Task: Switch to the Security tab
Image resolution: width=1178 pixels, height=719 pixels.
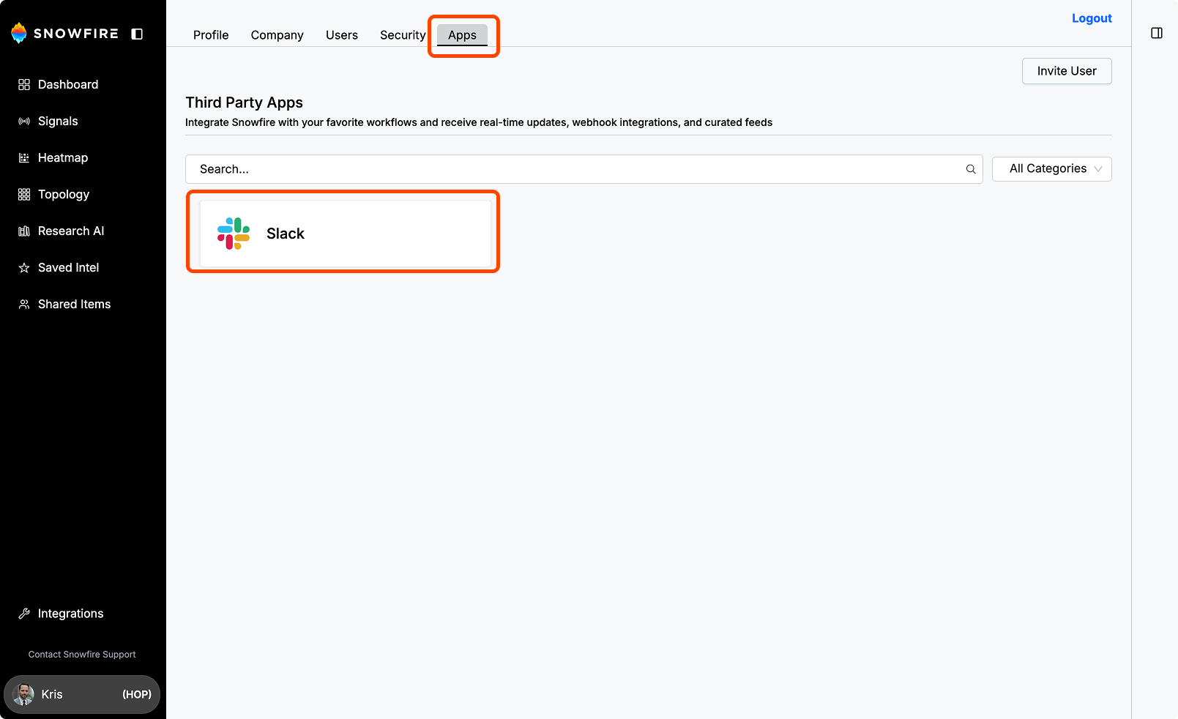Action: pos(403,35)
